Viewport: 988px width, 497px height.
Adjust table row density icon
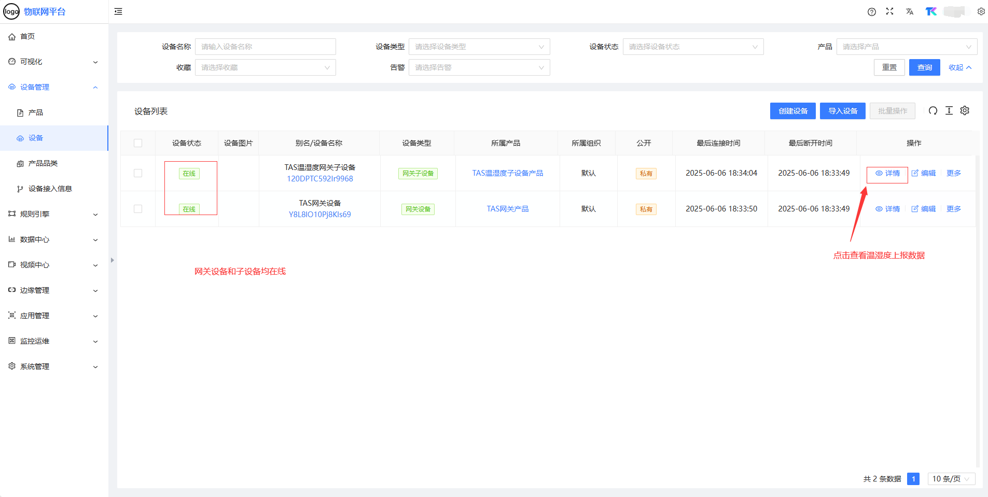[x=949, y=111]
